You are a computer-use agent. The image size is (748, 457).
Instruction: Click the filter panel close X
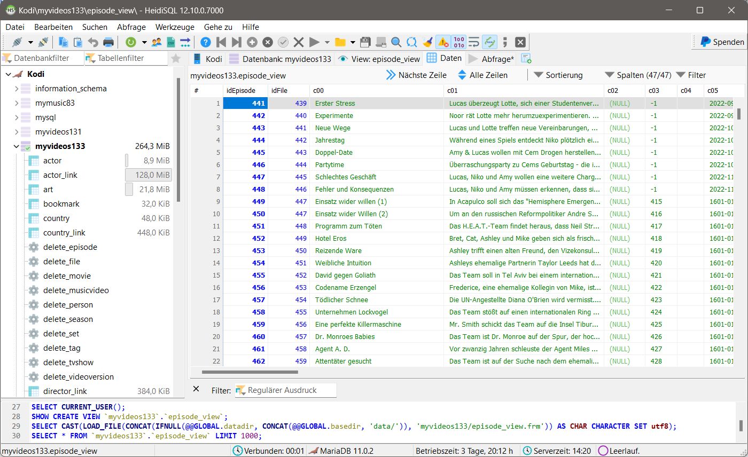point(196,389)
